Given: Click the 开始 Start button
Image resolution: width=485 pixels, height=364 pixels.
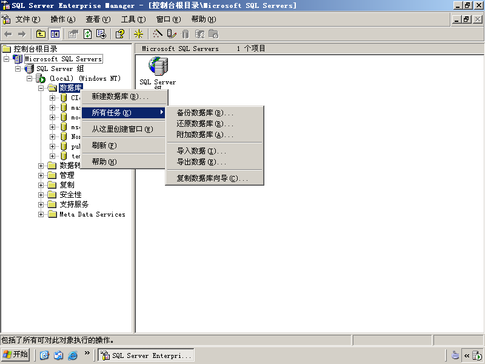Looking at the screenshot, I should point(16,355).
